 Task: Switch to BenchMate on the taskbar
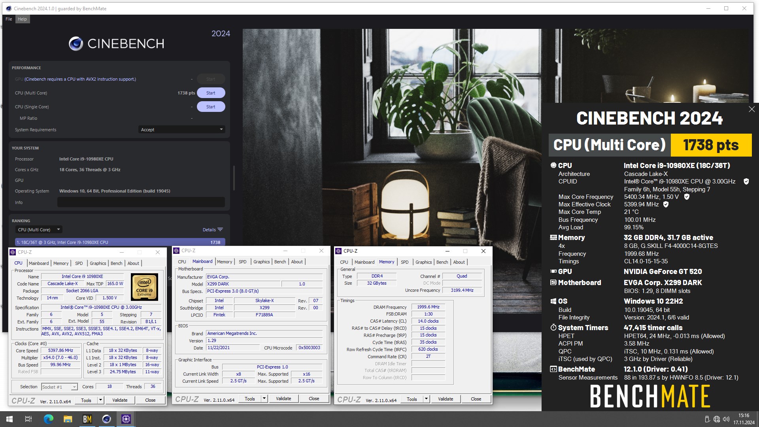click(x=87, y=419)
